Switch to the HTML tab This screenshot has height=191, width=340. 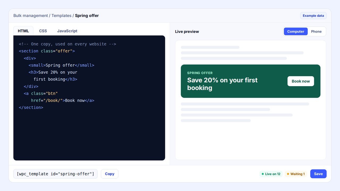(x=23, y=31)
